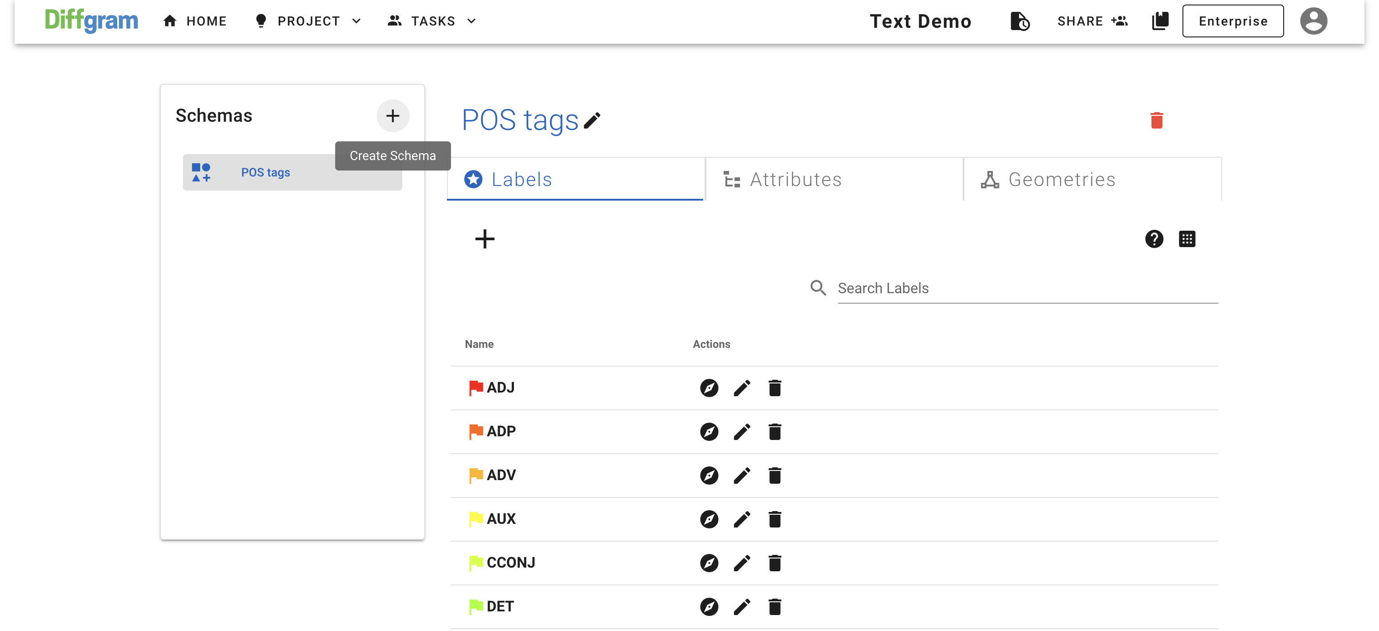Click the SHARE button
Image resolution: width=1379 pixels, height=631 pixels.
point(1092,21)
